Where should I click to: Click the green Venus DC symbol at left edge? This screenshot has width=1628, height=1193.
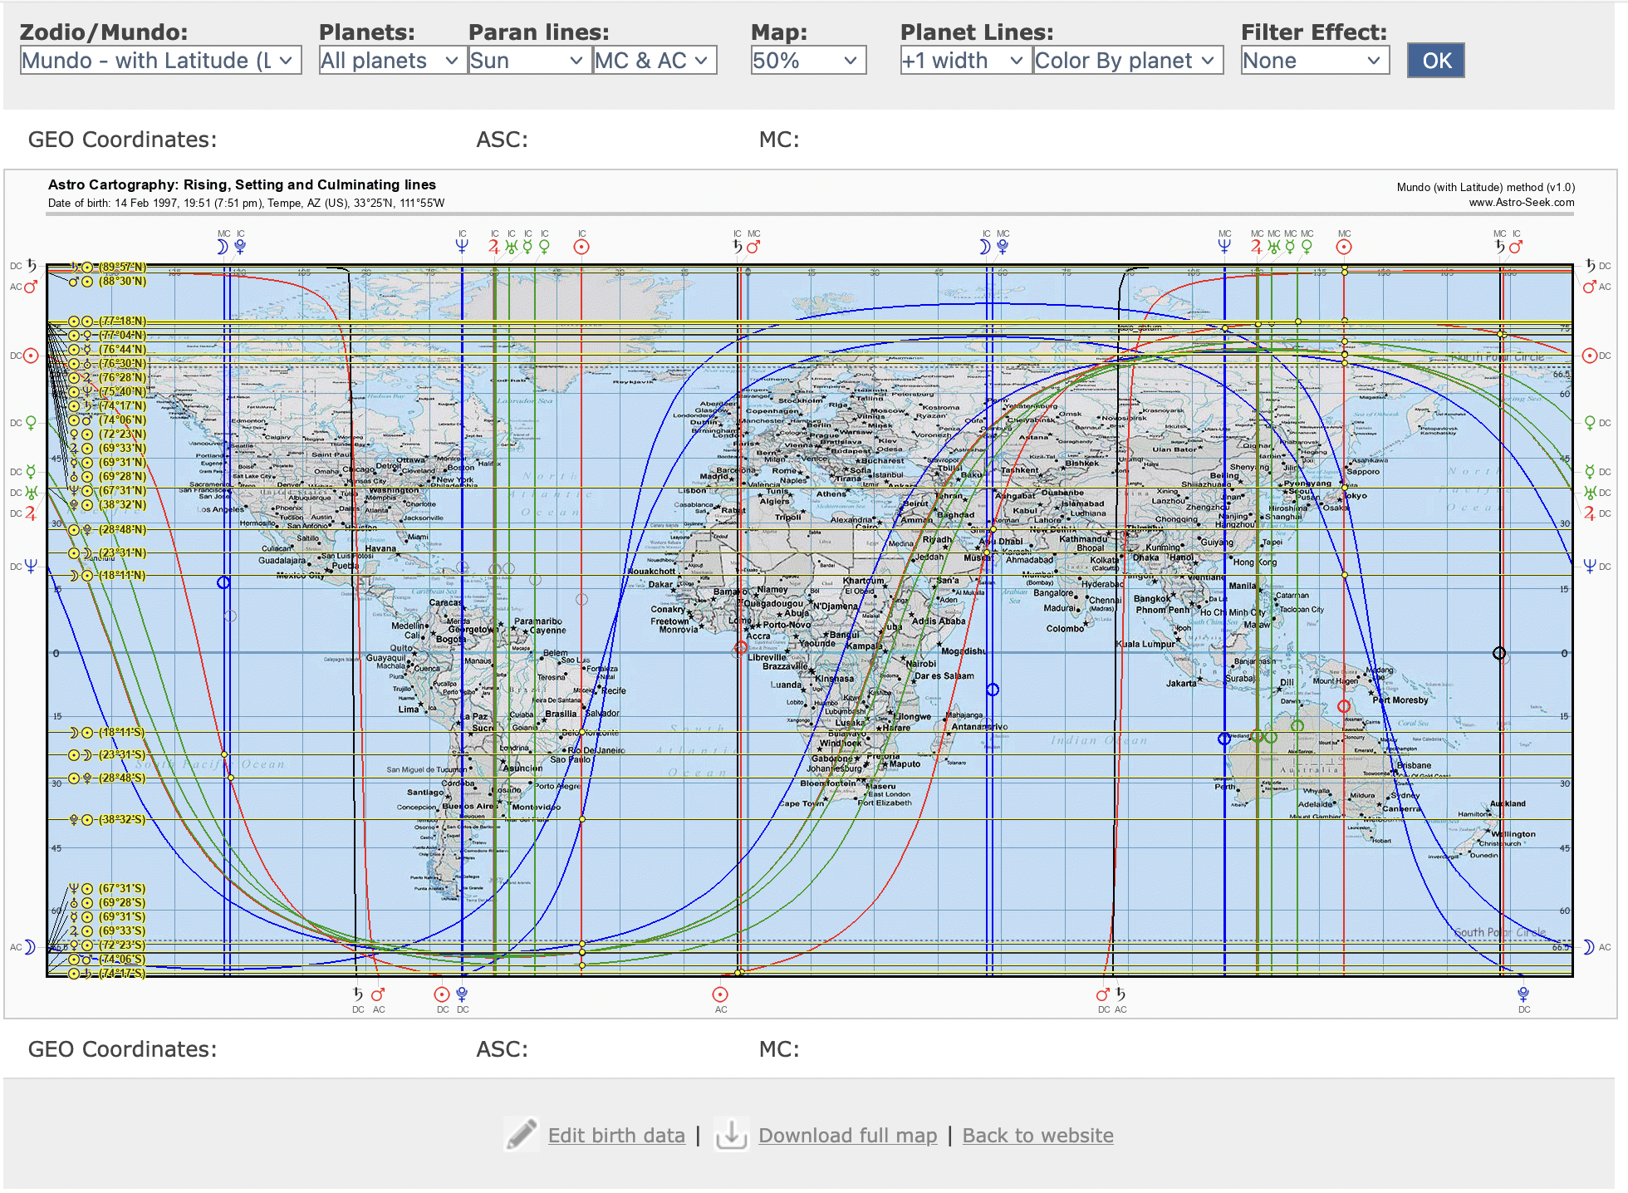pos(31,422)
